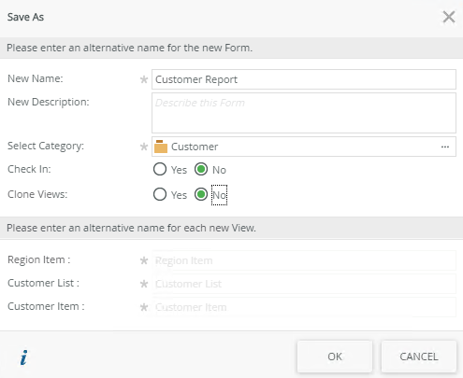
Task: Open the Select Category picker field
Action: coord(304,147)
